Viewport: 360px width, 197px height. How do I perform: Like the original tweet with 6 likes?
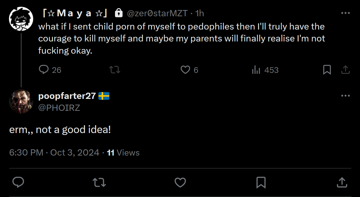(185, 70)
